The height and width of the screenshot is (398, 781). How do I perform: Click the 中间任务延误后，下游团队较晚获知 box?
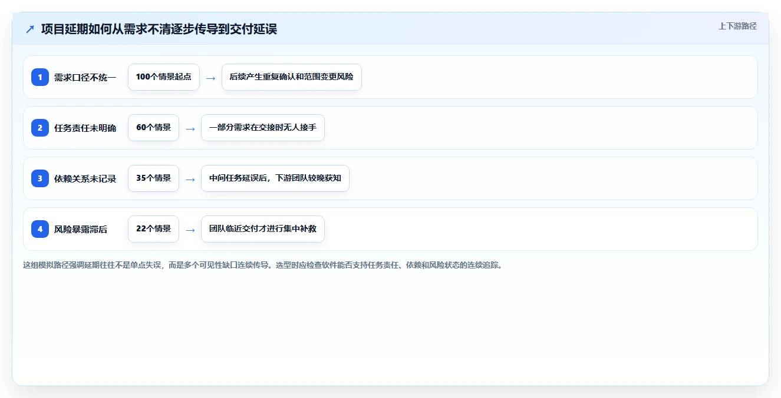pyautogui.click(x=275, y=178)
